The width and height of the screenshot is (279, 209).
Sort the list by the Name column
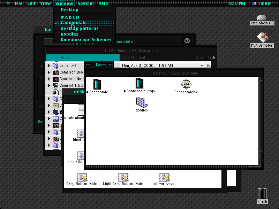pyautogui.click(x=83, y=57)
